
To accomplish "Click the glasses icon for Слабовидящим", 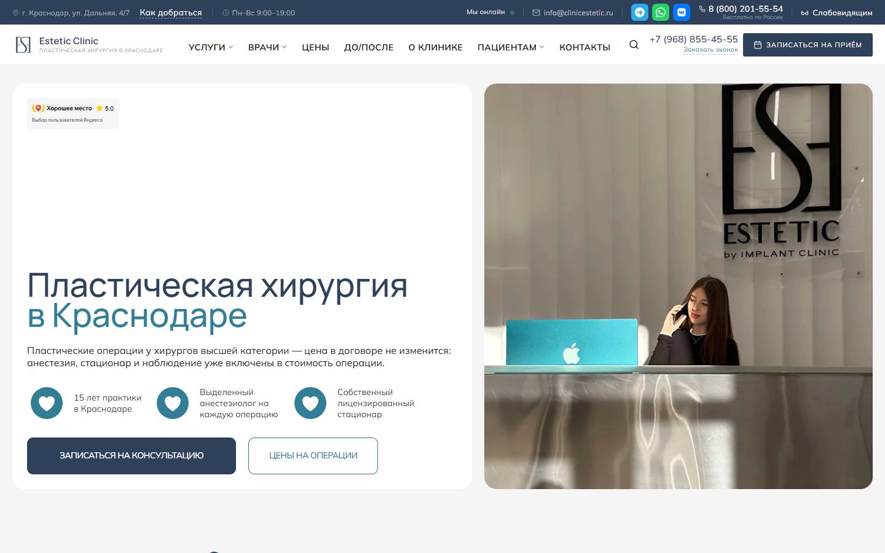I will click(804, 13).
